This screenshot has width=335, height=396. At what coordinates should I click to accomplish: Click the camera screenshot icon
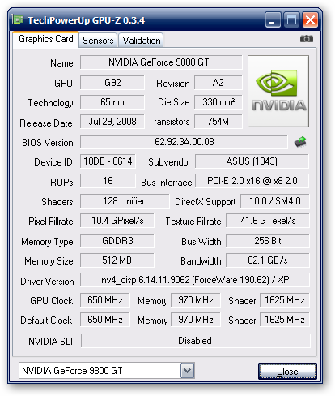307,39
